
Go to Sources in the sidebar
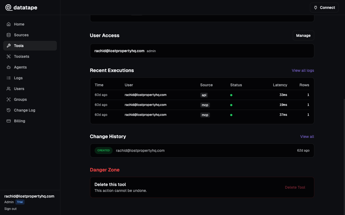click(30, 35)
